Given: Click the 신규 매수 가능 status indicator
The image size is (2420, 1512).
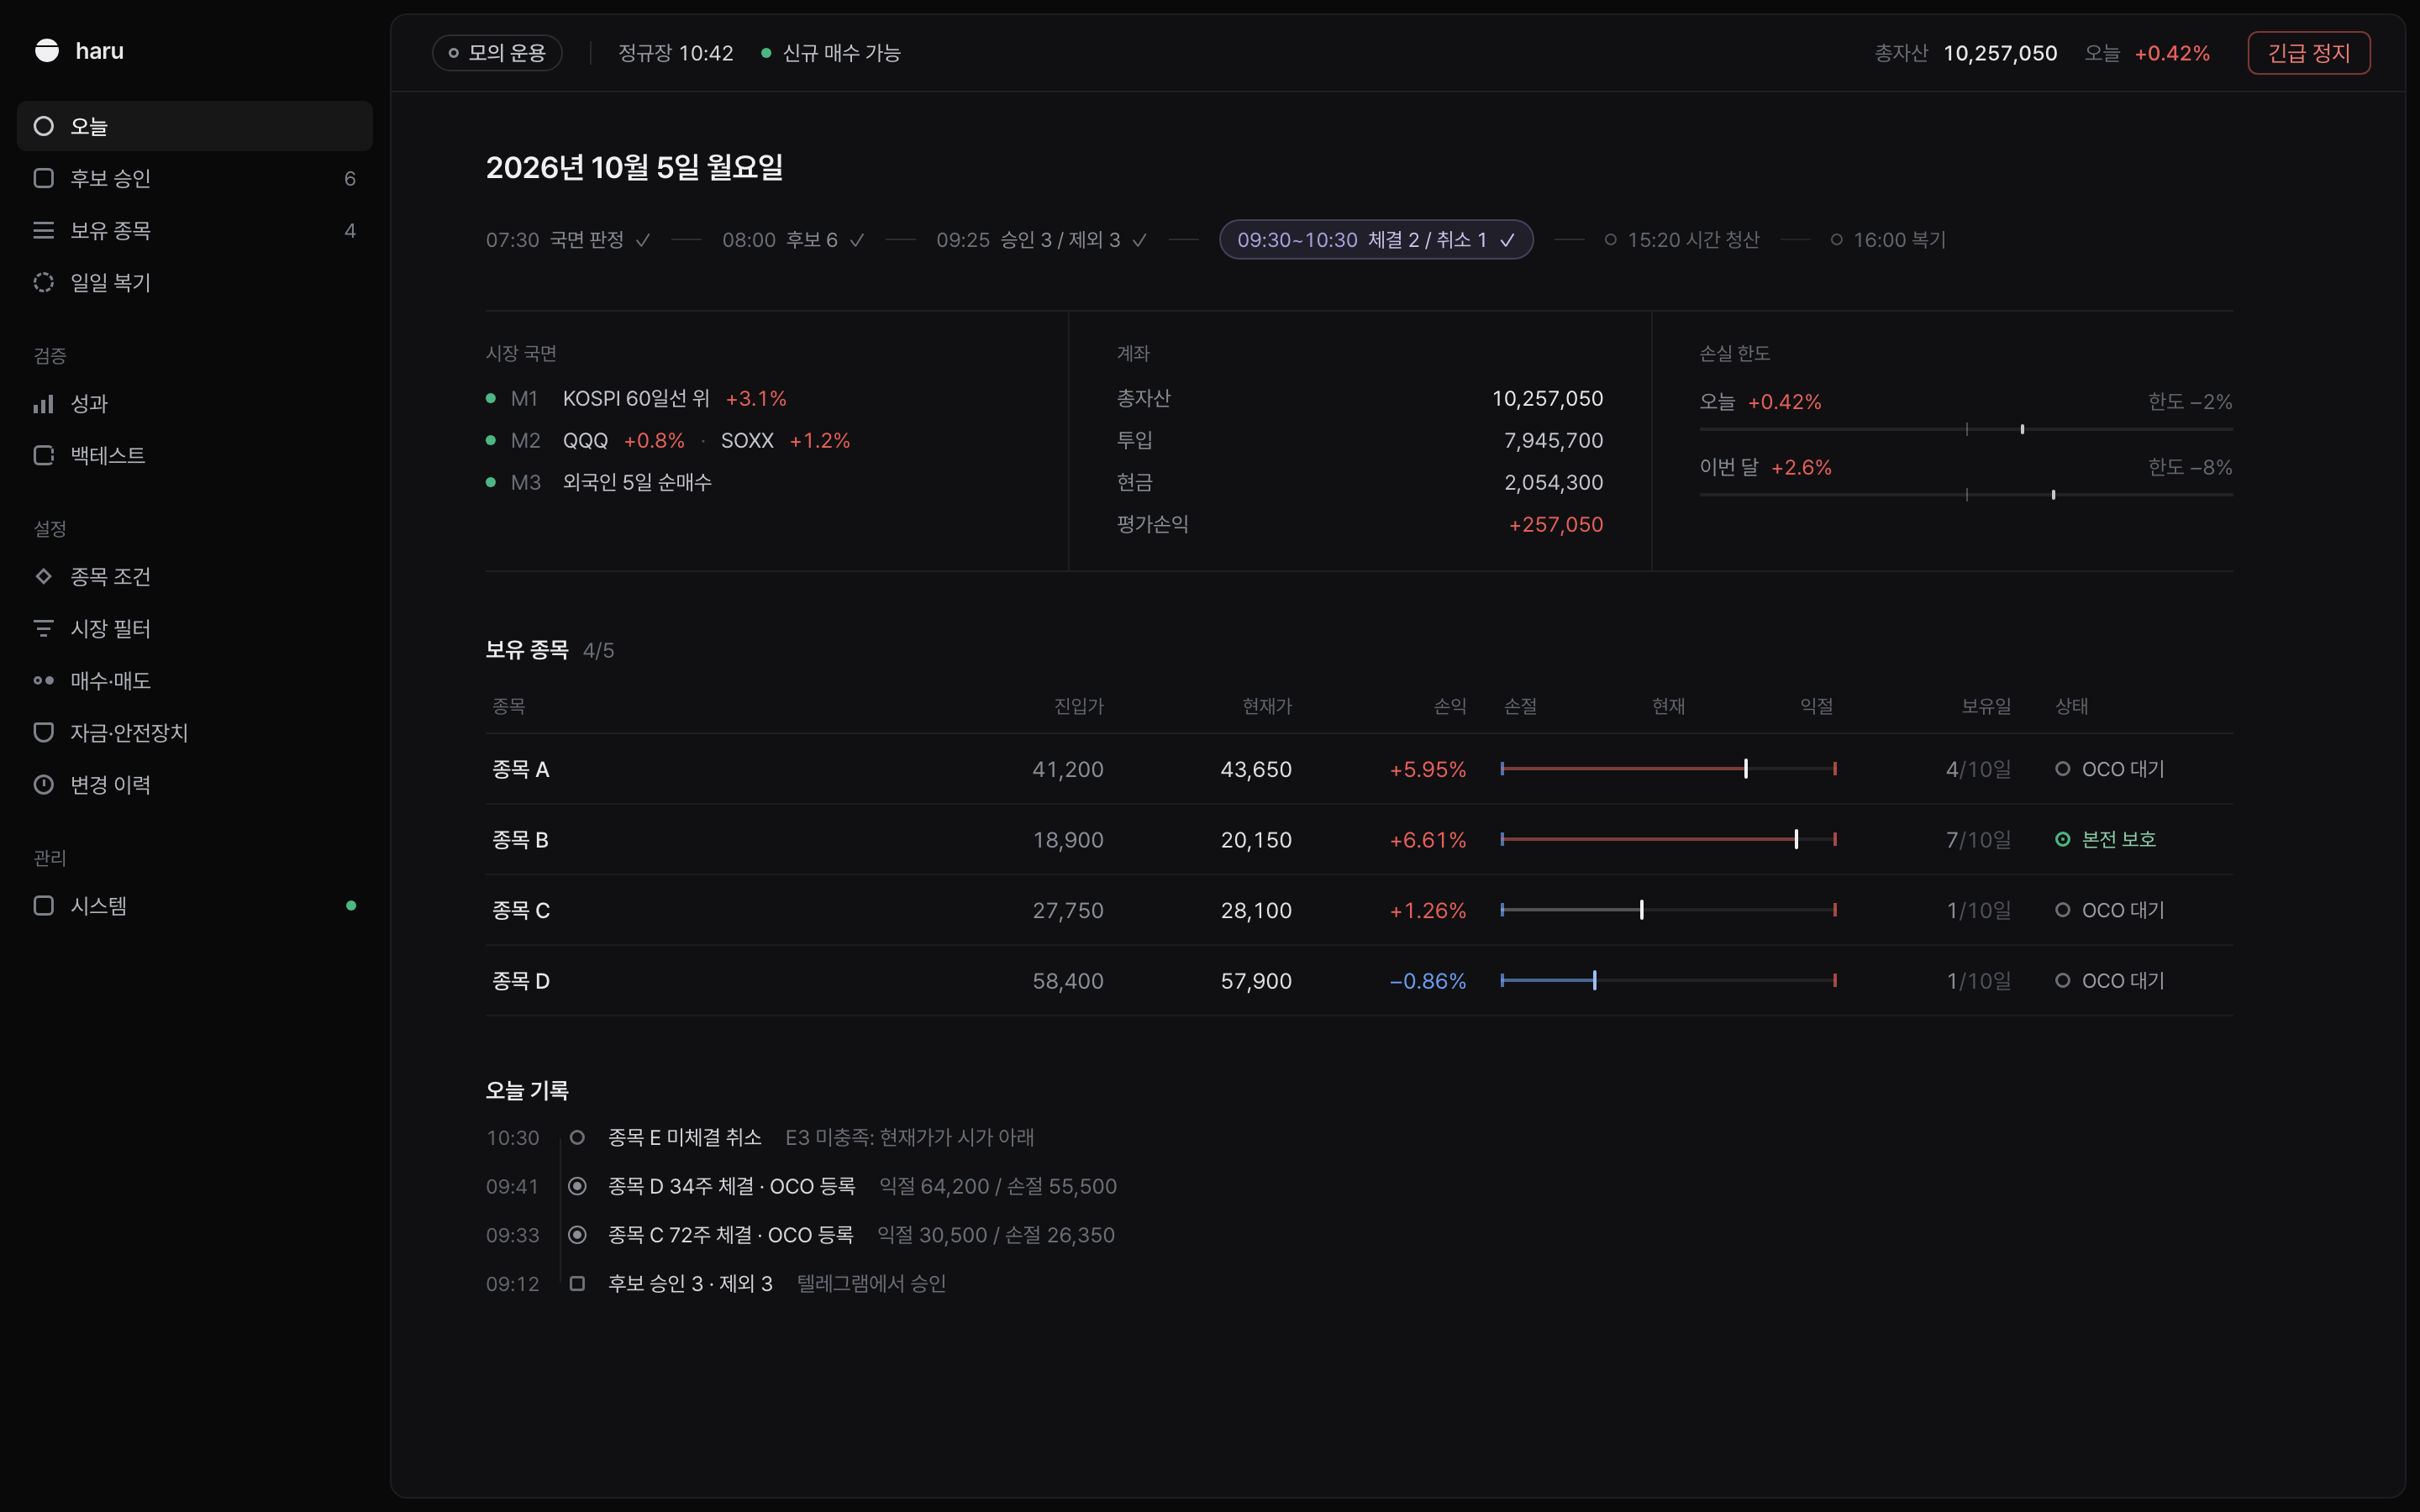Looking at the screenshot, I should point(831,53).
